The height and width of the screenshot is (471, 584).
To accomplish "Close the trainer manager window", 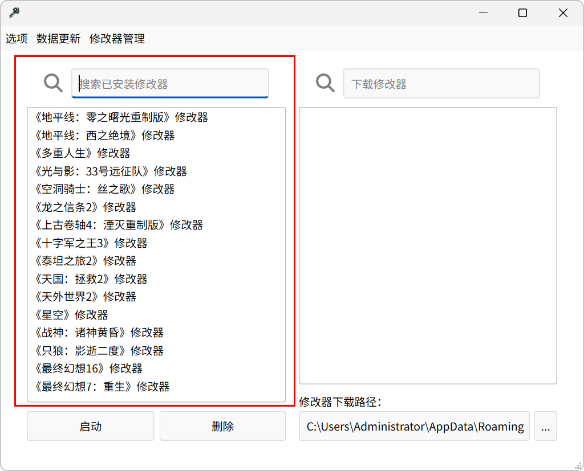I will tap(563, 13).
